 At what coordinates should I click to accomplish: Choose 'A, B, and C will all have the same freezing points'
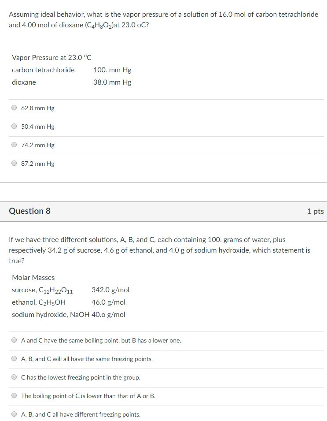[14, 359]
